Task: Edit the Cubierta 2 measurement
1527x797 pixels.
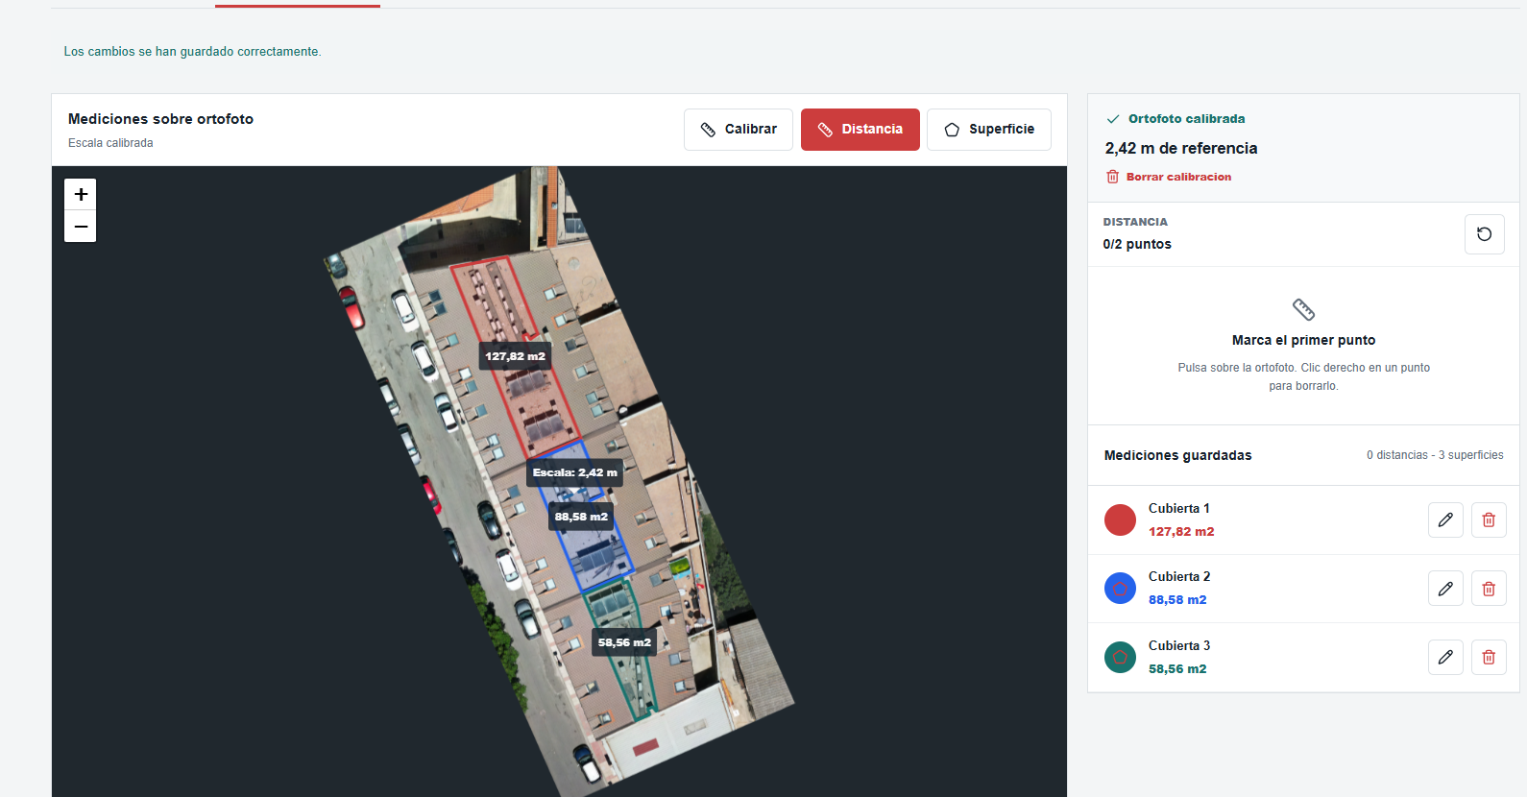Action: [x=1445, y=589]
